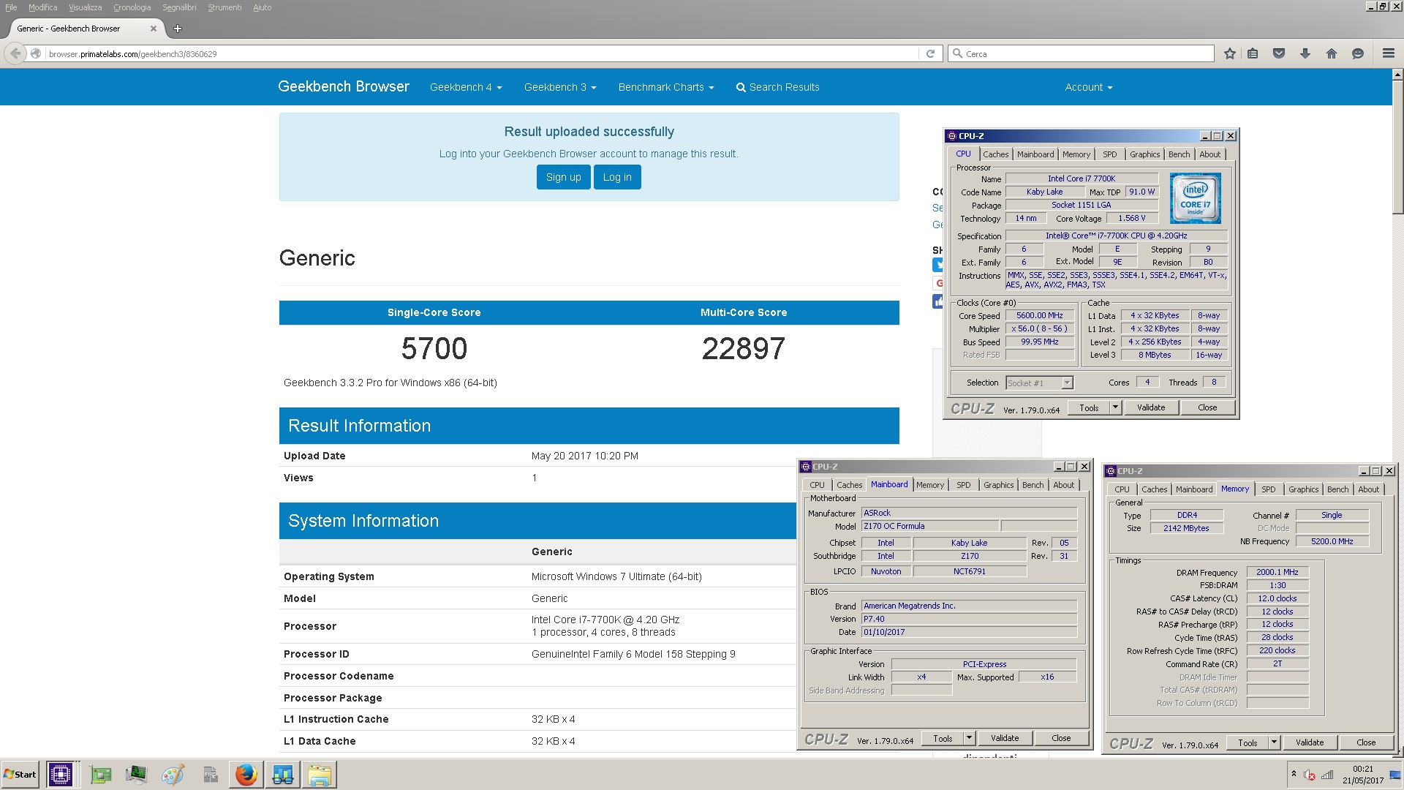Click the Sign up button
The height and width of the screenshot is (790, 1404).
click(563, 177)
